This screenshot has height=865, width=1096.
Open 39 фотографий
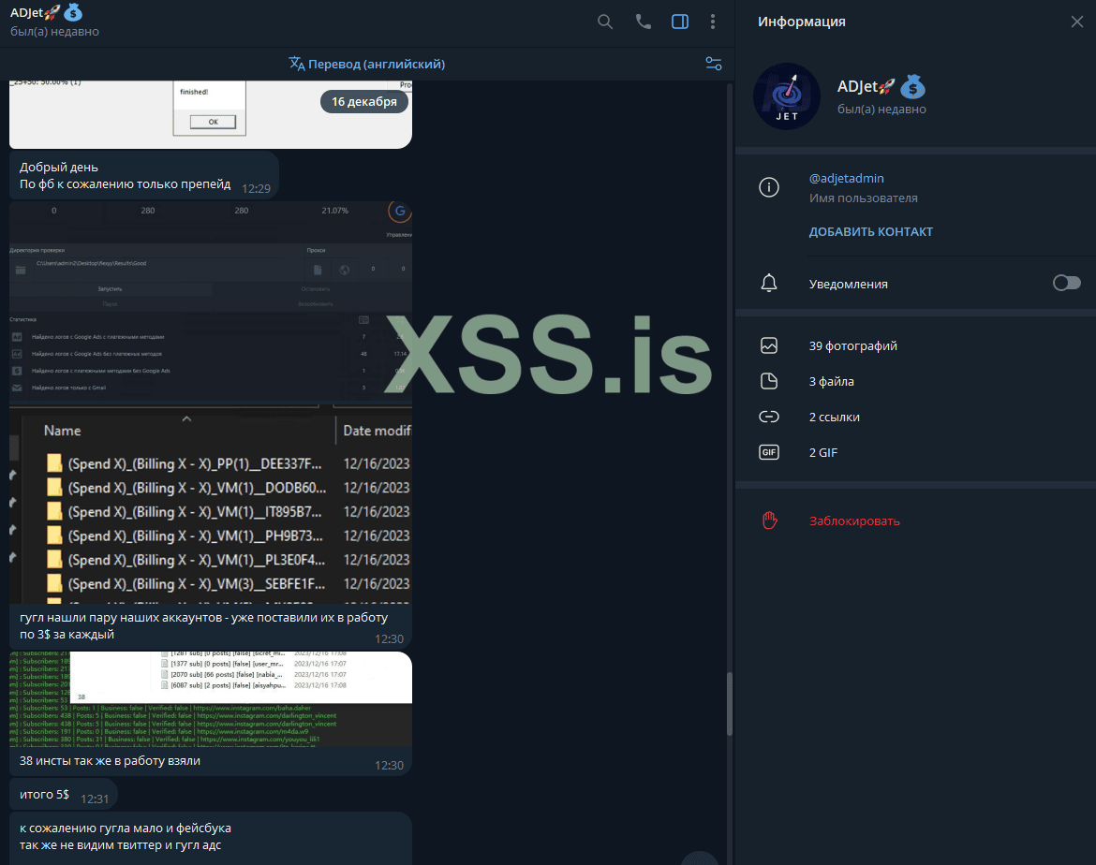click(x=852, y=345)
